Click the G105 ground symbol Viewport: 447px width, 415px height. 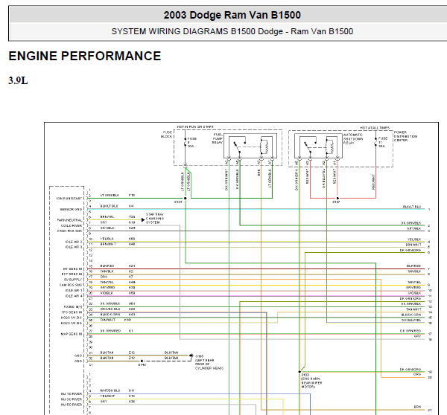point(191,356)
